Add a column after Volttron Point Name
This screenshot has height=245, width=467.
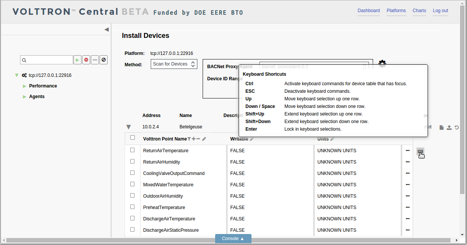click(194, 139)
